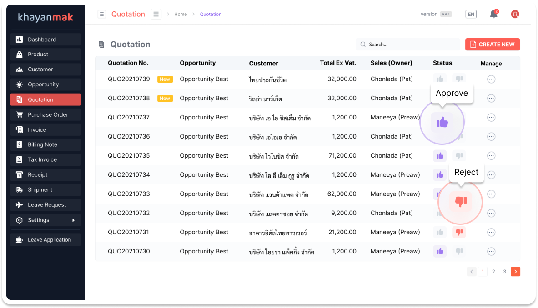Reject quotation QUO20210731 with thumbs-down
Screen dimensions: 538x308
click(x=459, y=232)
